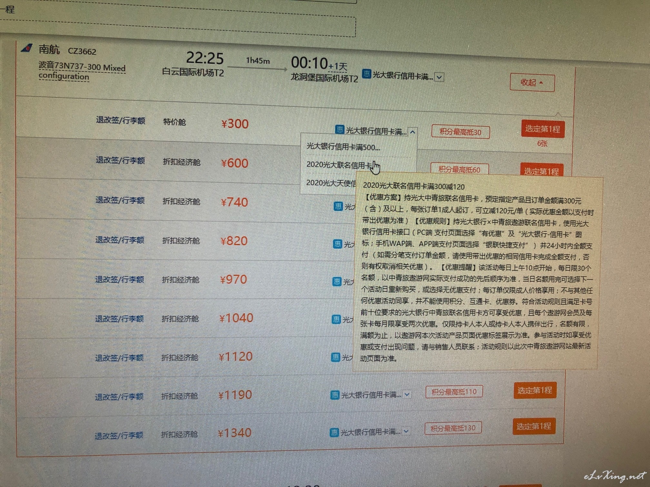Open 退改签/行李额 for the ¥1190 fare
The image size is (650, 487).
[x=119, y=397]
